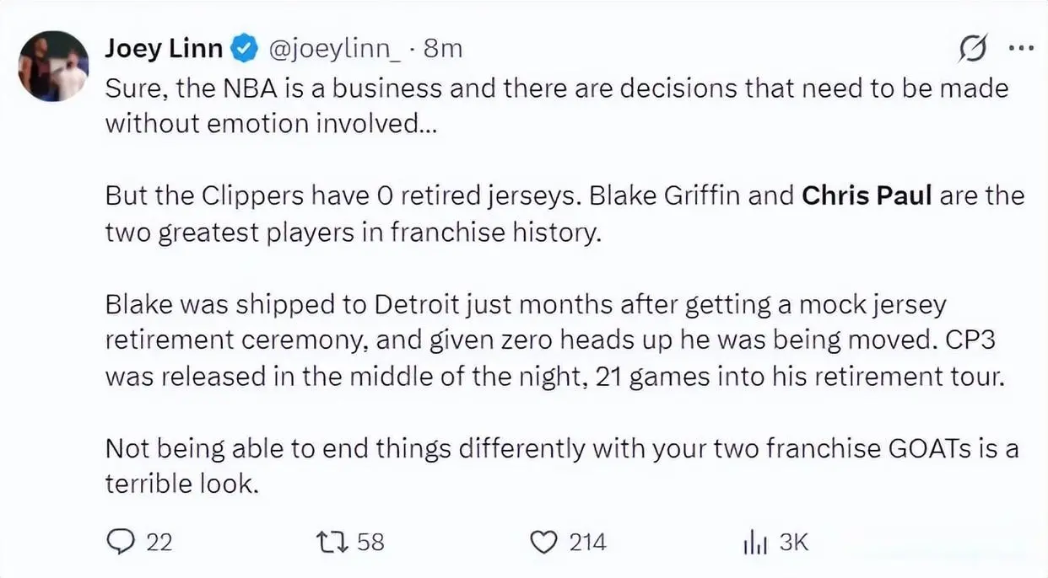Click the blue verified checkmark badge
Screen dimensions: 1048x578
click(245, 49)
